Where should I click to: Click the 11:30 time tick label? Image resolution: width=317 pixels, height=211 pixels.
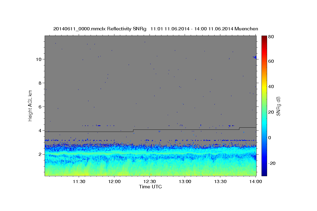click(x=79, y=181)
